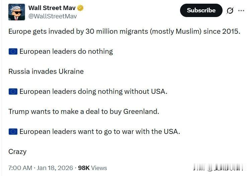Click the "Trump wants to make a deal" line
The width and height of the screenshot is (250, 176).
coord(84,112)
